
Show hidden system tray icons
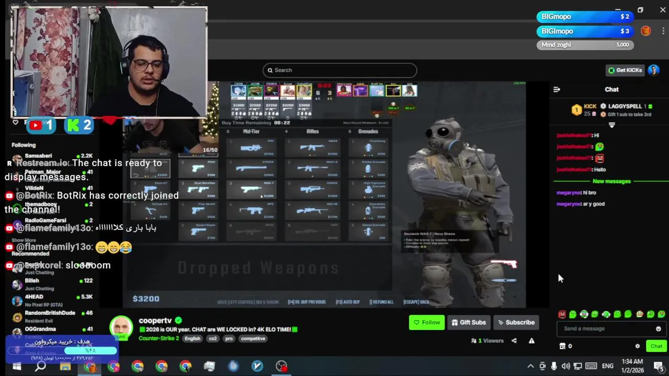[x=530, y=366]
